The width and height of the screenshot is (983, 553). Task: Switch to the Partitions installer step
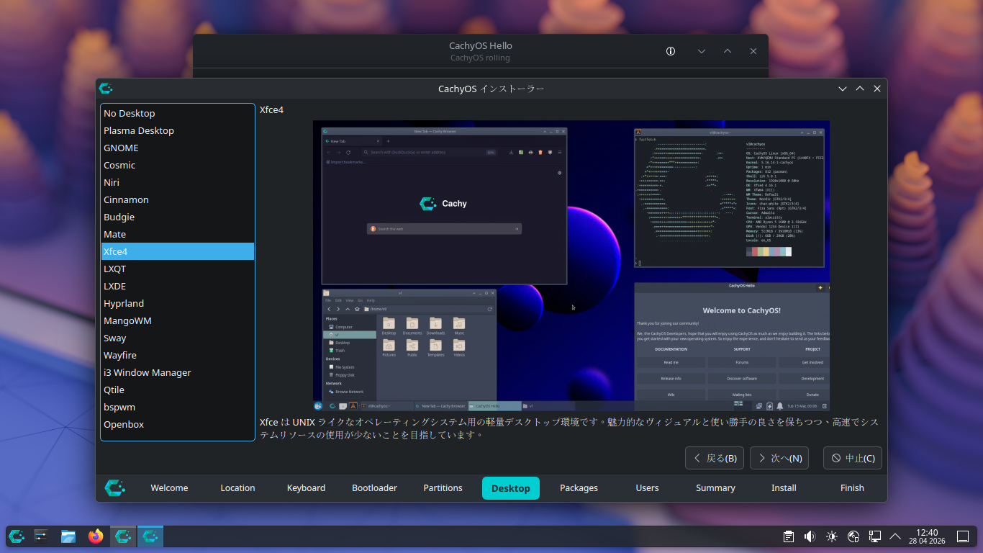point(443,488)
